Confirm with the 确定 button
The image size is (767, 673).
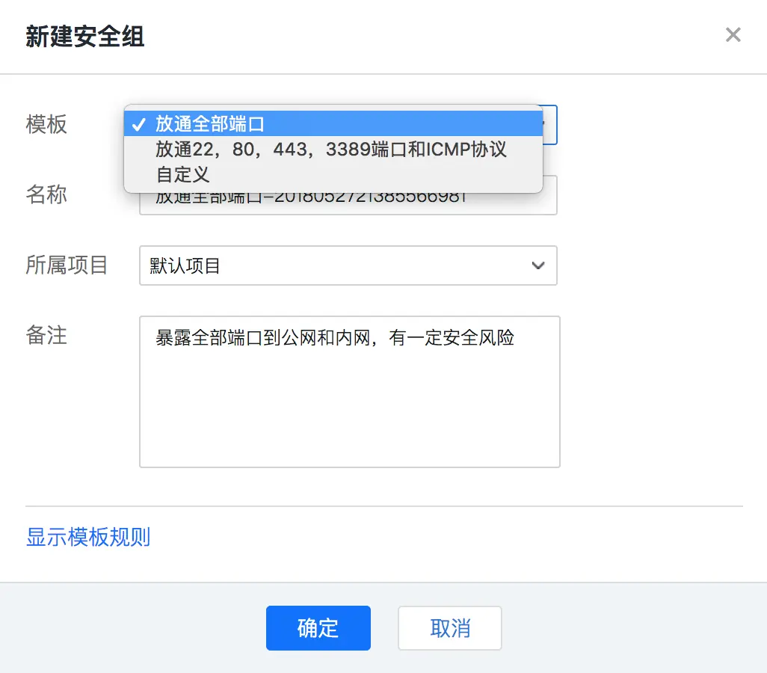pos(318,628)
